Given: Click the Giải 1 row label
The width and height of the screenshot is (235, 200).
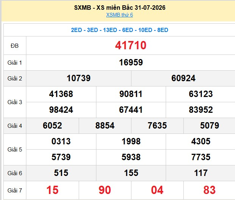Looking at the screenshot, I should 15,63.
